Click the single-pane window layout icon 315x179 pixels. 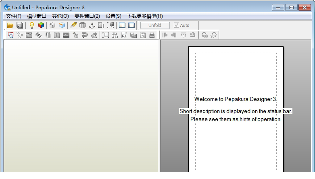coord(131,25)
